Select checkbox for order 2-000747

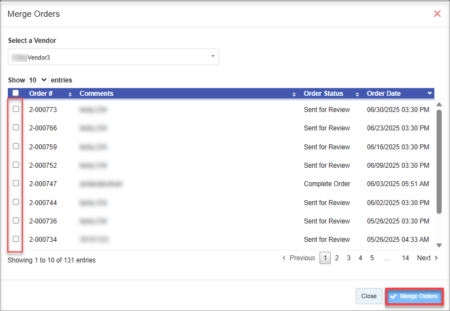(16, 183)
